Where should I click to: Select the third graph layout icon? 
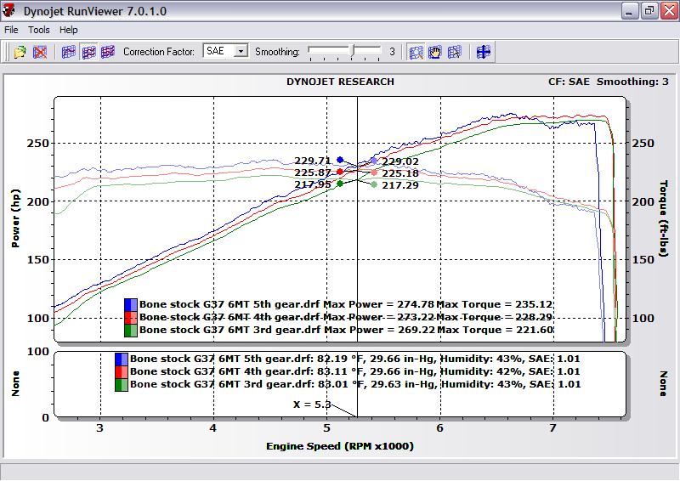tap(108, 52)
